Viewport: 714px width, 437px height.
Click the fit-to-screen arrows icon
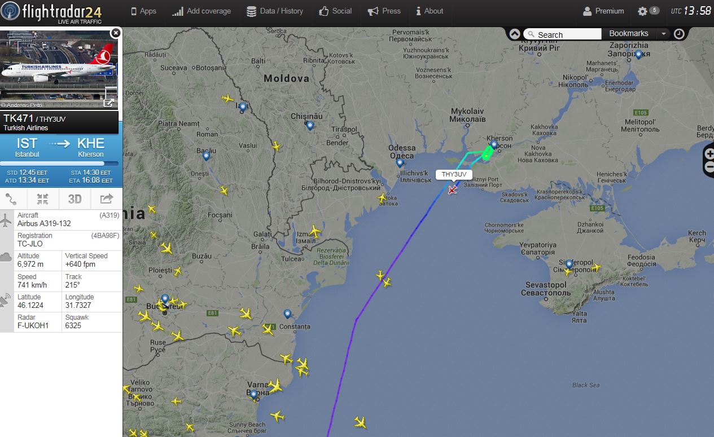coord(42,198)
